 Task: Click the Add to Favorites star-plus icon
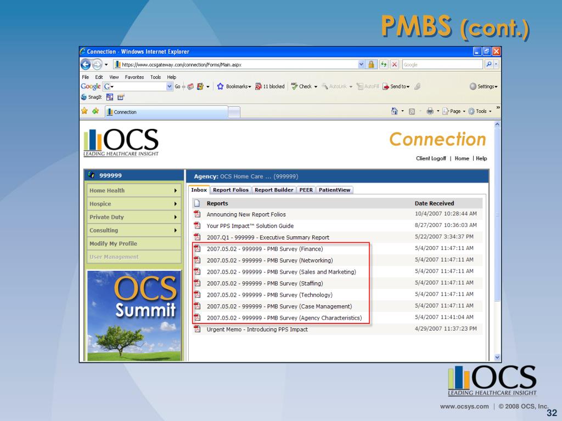(95, 111)
